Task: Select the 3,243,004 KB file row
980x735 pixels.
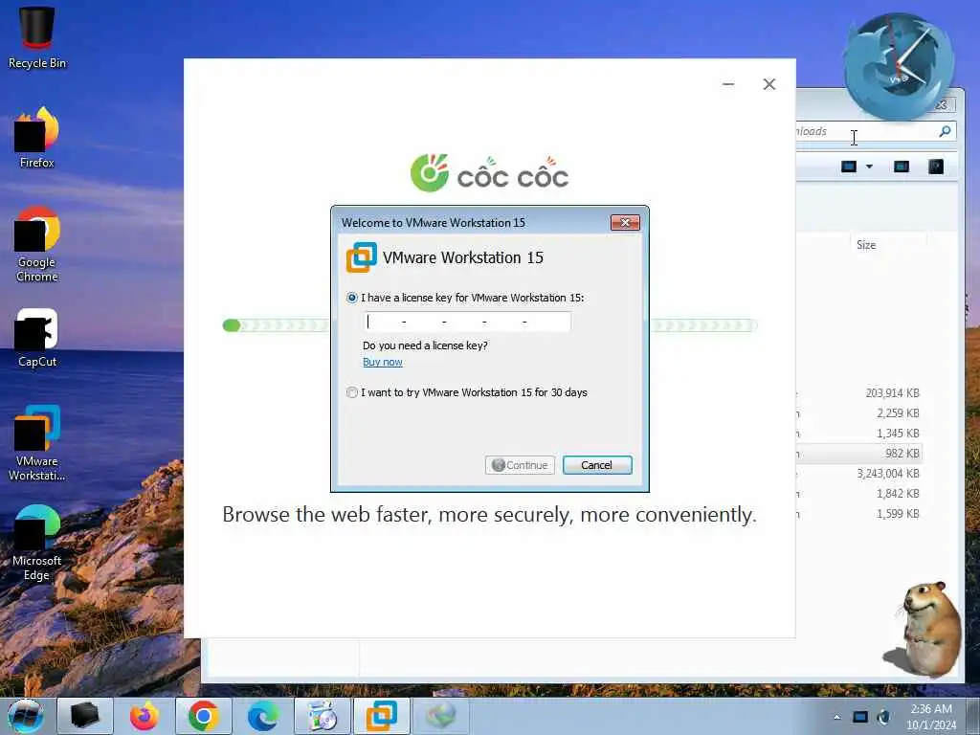Action: click(859, 473)
